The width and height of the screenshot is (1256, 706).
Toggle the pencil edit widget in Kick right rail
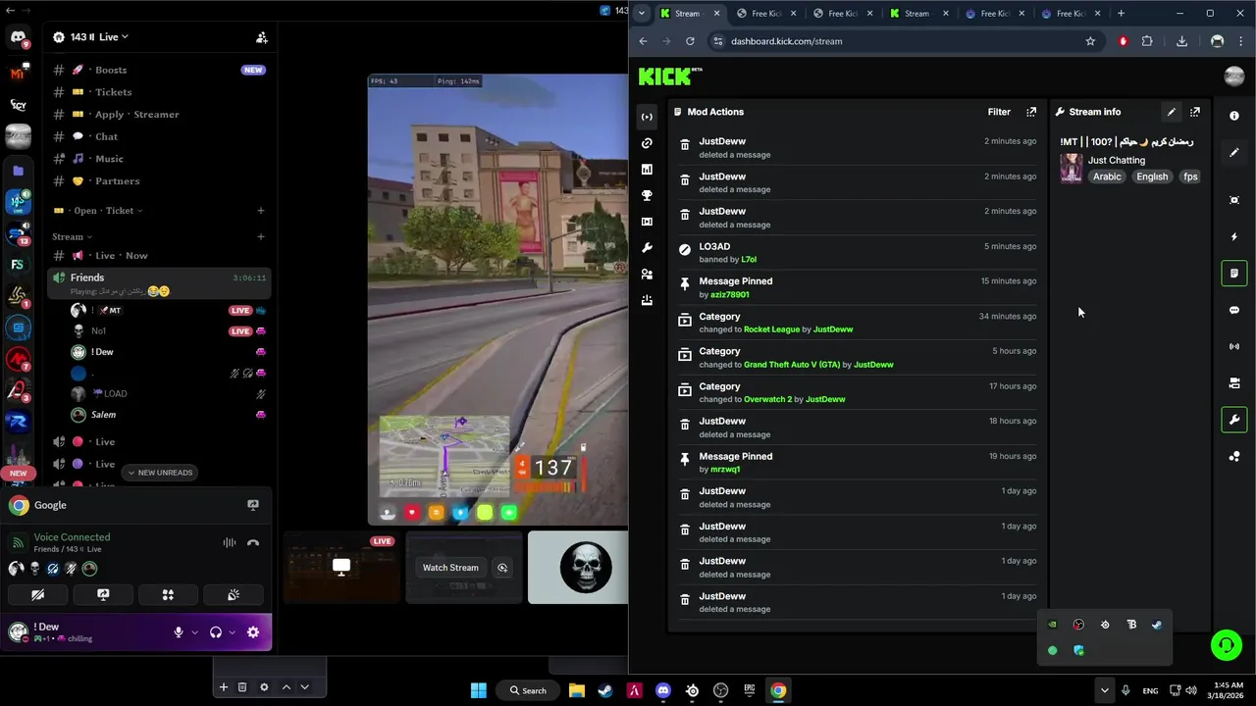point(1234,152)
